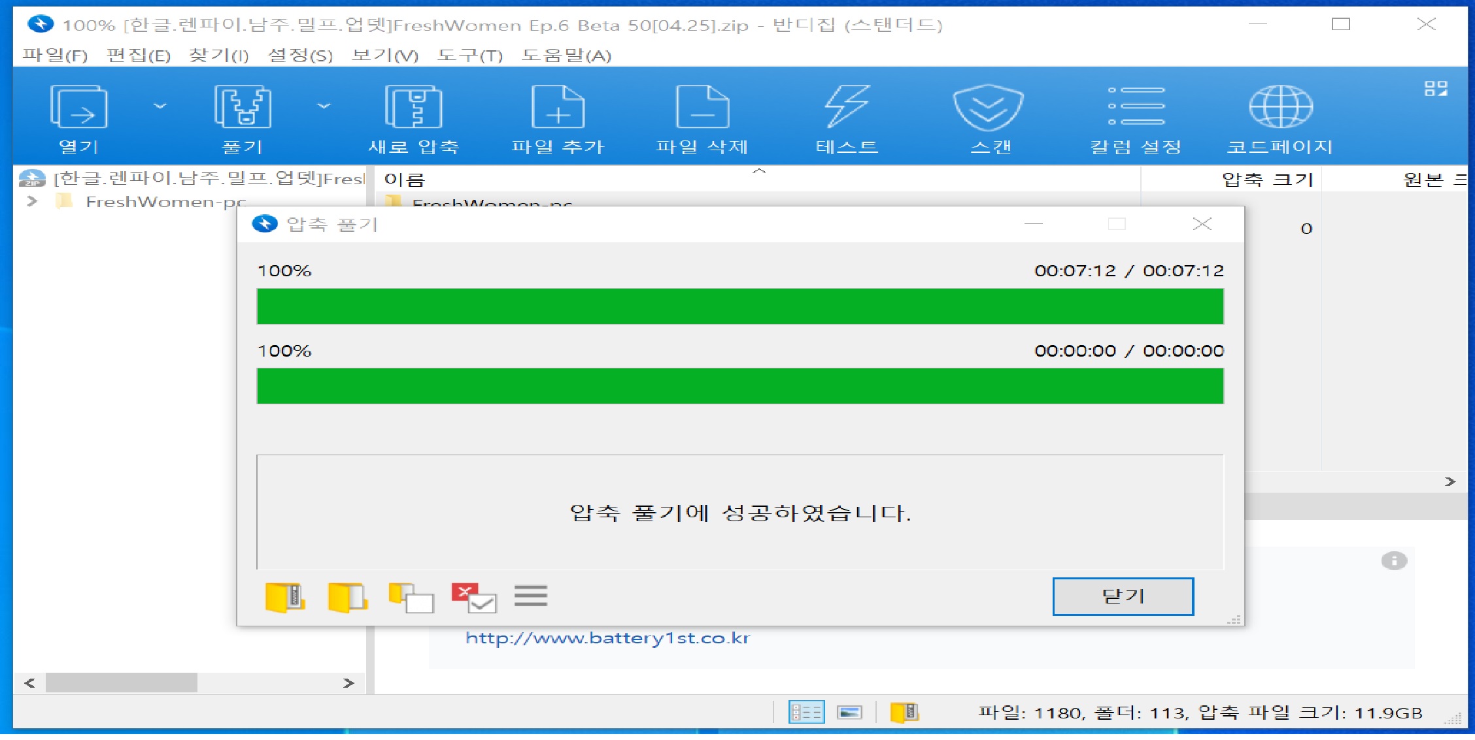
Task: Click the Open (열기) toolbar icon
Action: click(x=79, y=107)
